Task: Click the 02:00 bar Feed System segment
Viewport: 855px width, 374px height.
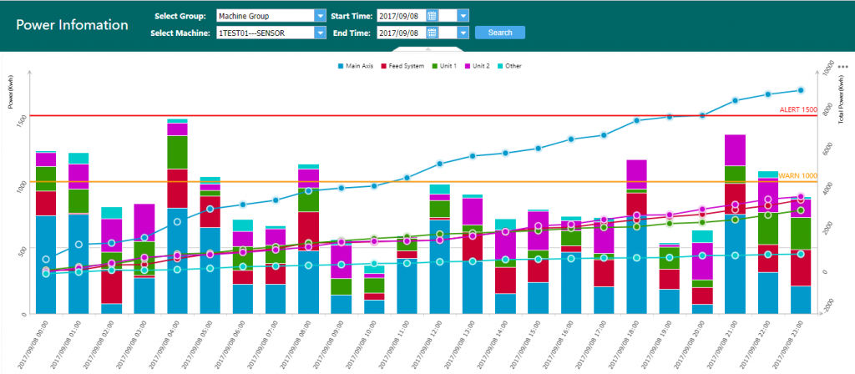Action: [x=111, y=286]
